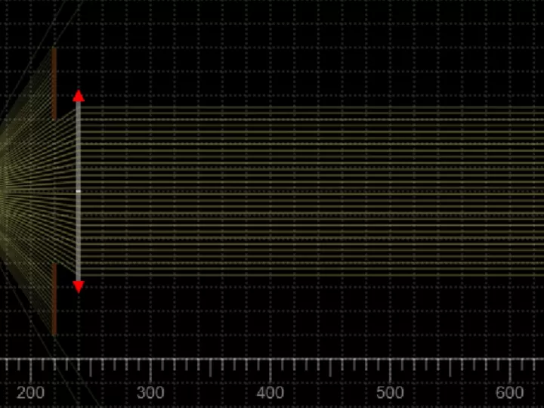
Task: Click the ruler label 400
Action: 270,393
